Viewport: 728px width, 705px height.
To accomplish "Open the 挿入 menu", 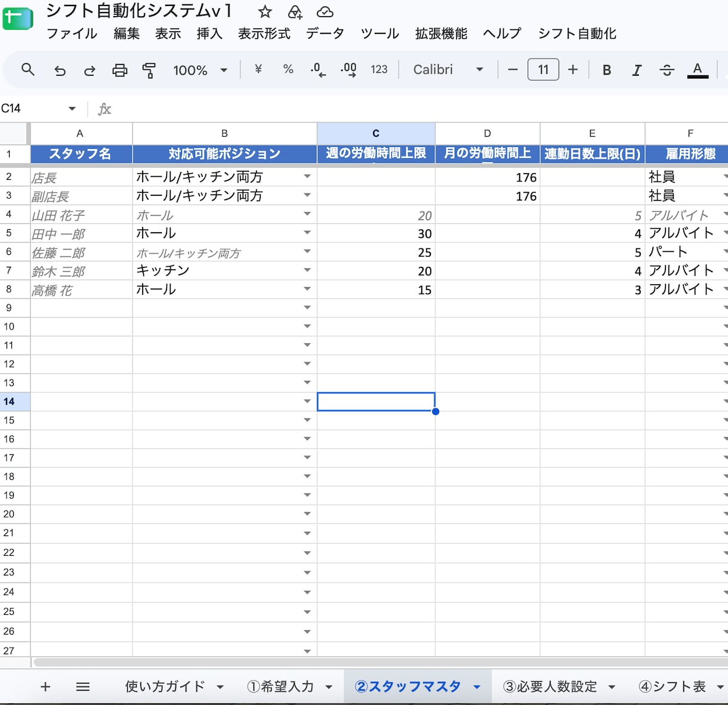I will coord(209,33).
